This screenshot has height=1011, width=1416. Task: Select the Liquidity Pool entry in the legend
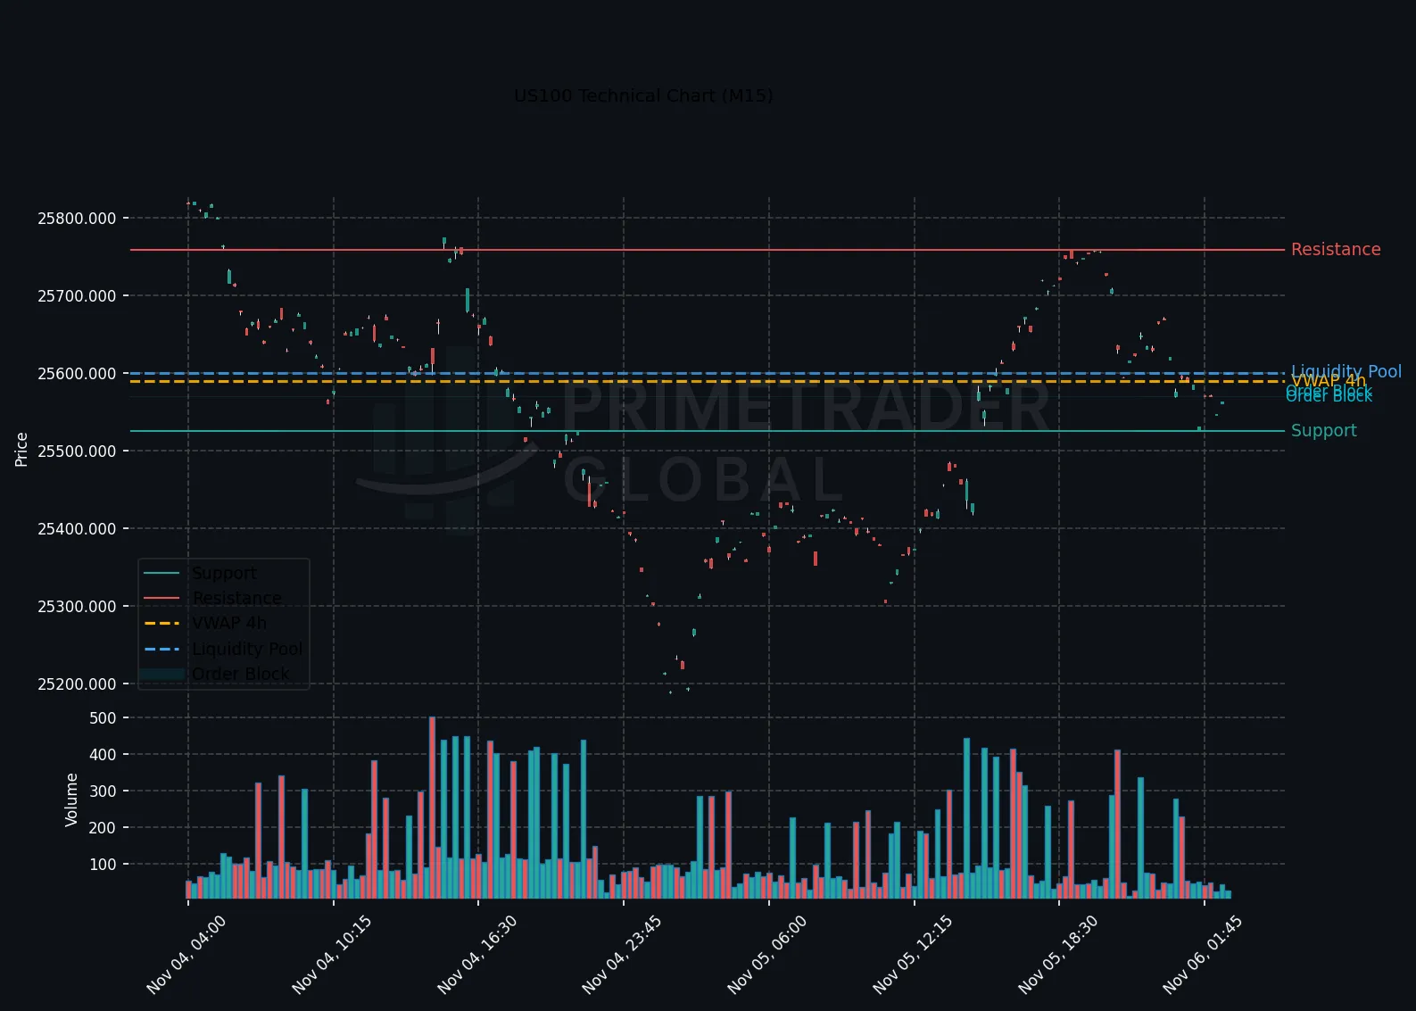point(247,650)
